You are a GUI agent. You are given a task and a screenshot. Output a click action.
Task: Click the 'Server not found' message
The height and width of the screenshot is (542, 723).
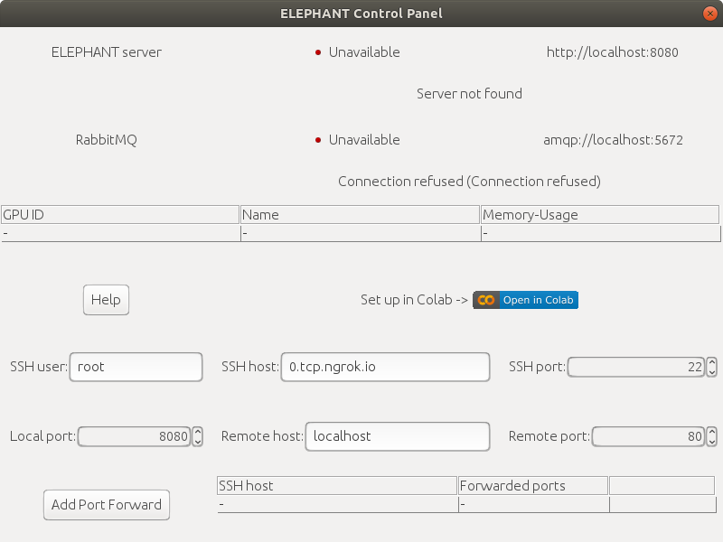point(469,94)
